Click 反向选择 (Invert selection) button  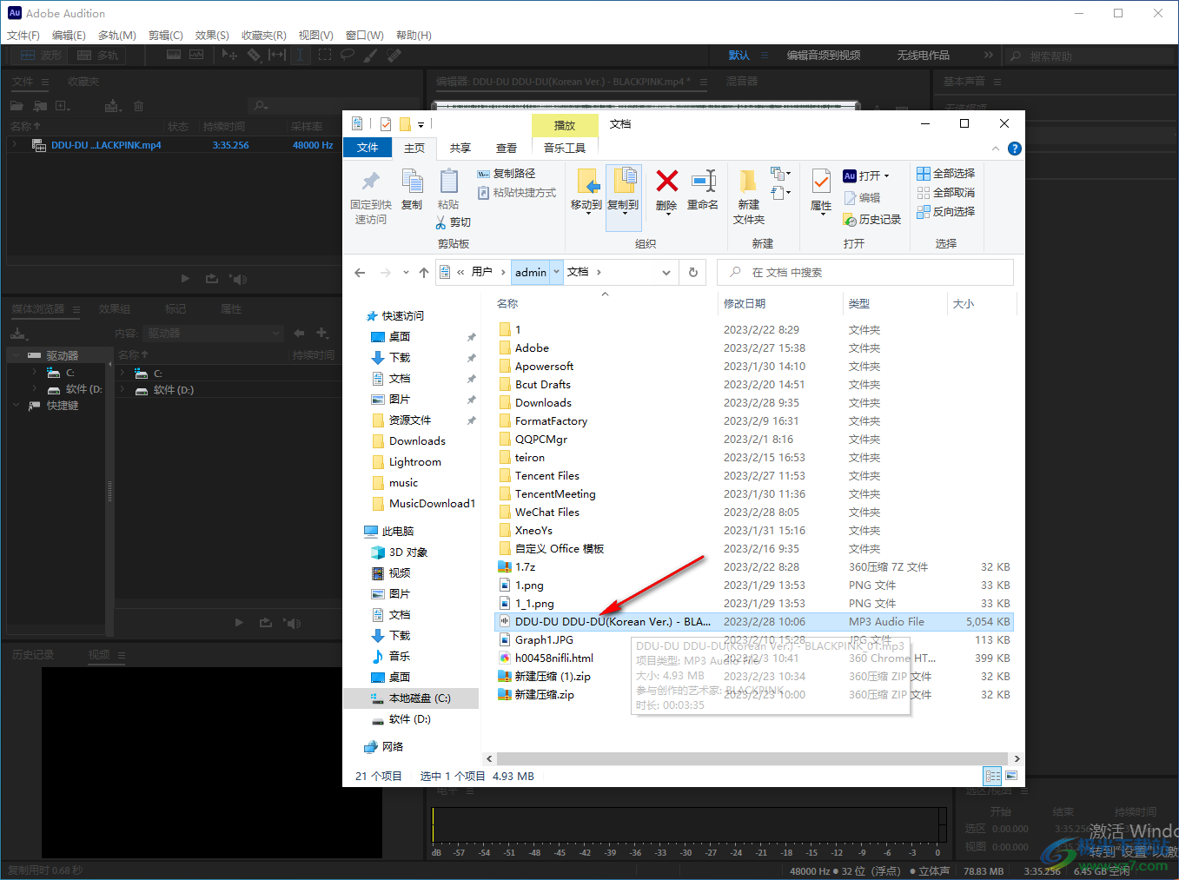pos(946,211)
